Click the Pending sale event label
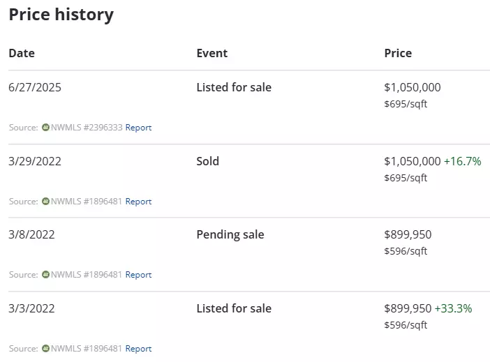 230,234
